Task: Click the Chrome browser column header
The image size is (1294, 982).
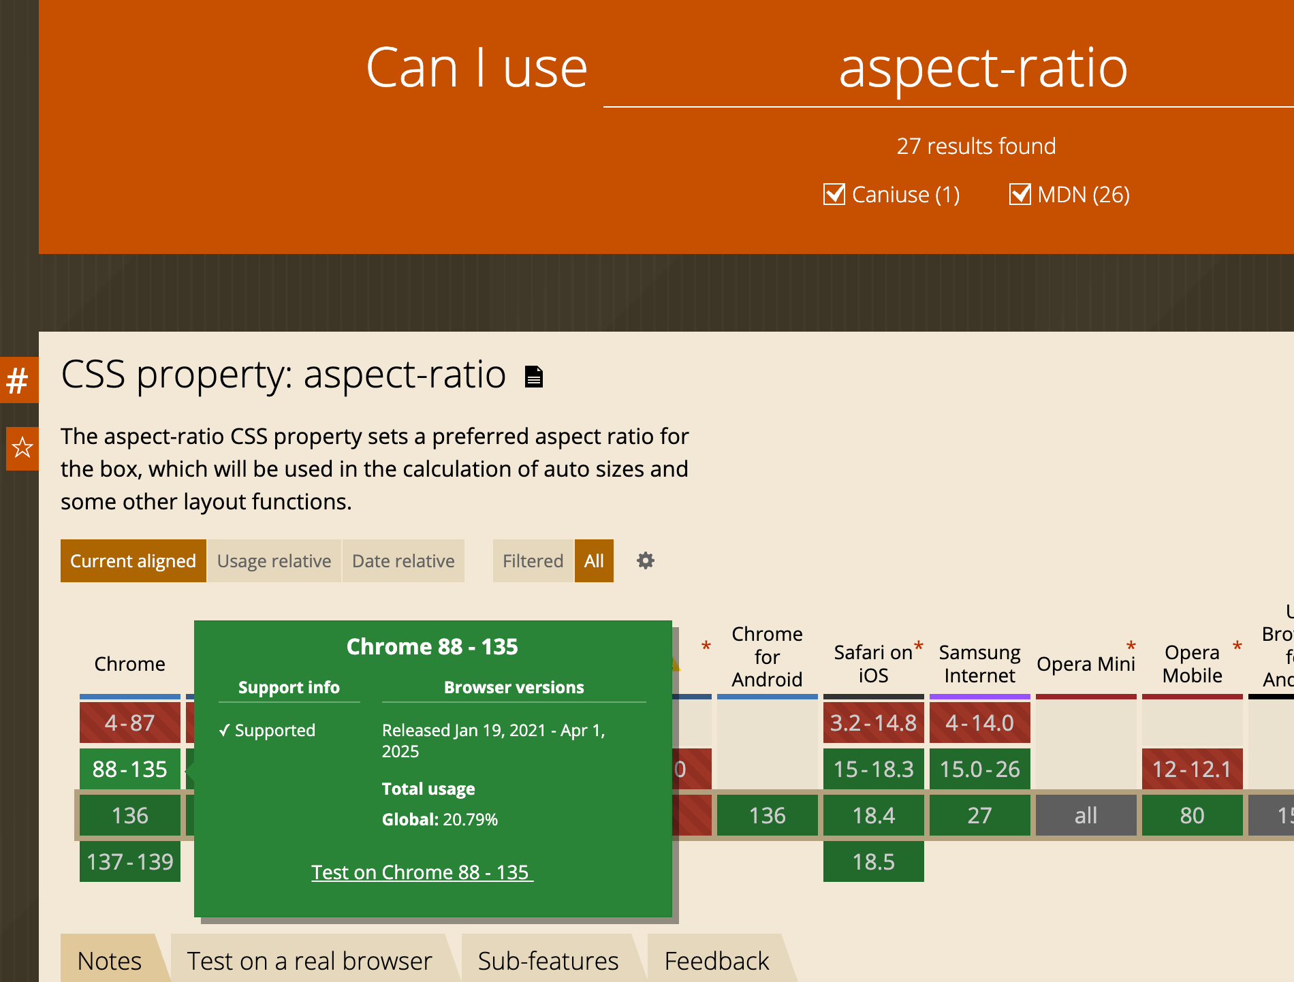Action: 130,664
